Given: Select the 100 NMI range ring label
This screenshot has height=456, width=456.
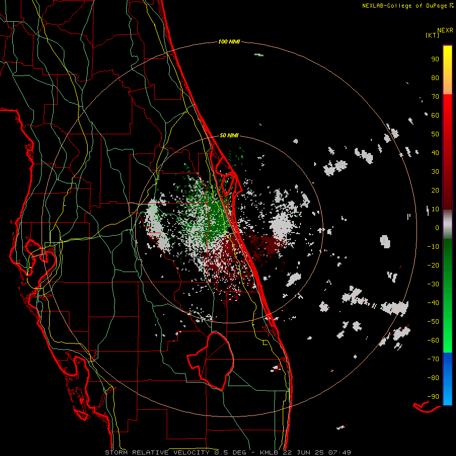Looking at the screenshot, I should pos(229,42).
